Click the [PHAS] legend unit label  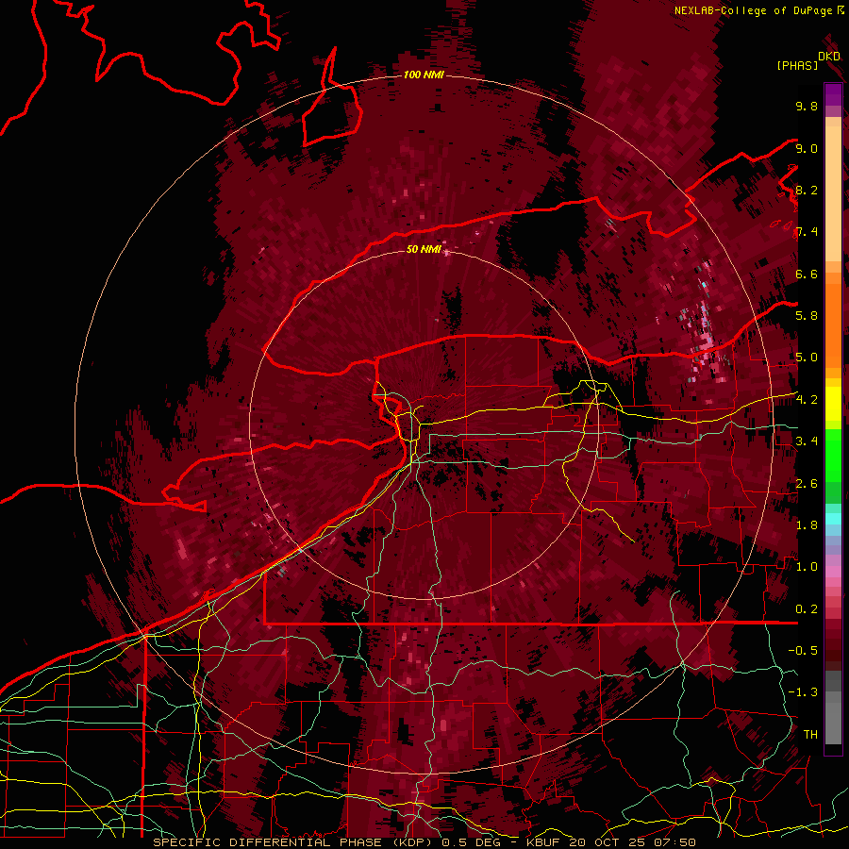[797, 66]
